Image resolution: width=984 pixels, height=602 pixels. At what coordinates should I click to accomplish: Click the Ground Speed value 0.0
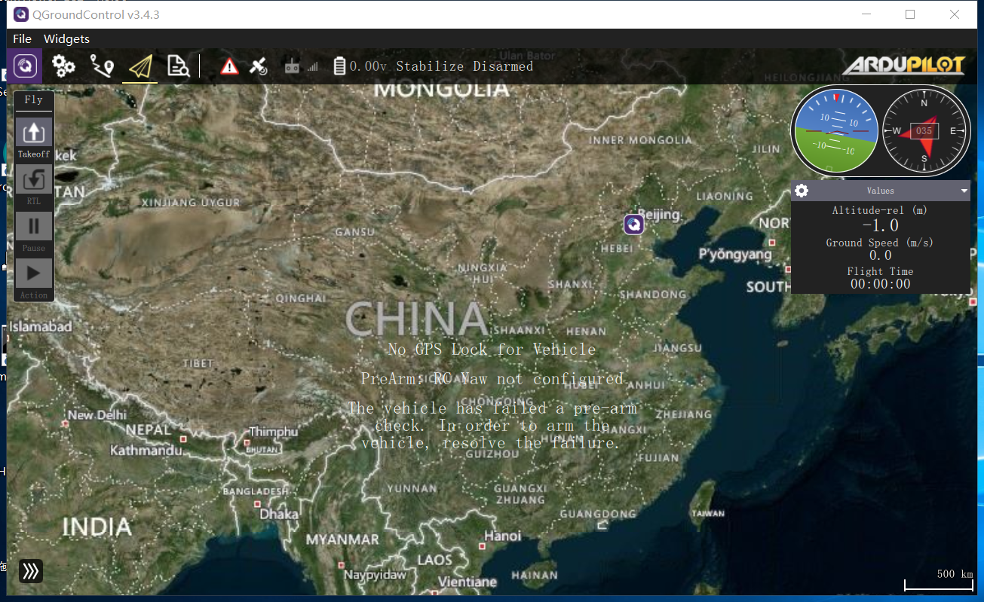click(880, 255)
